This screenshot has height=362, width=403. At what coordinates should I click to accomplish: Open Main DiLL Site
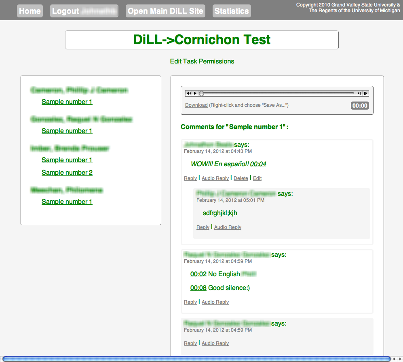coord(165,11)
